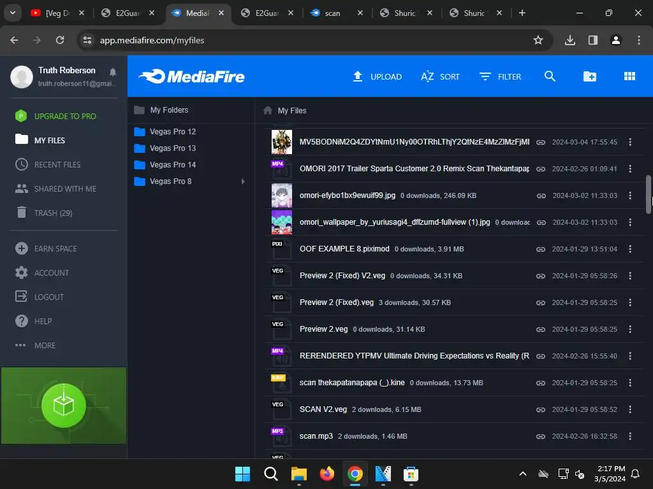Open Microsoft Store from the taskbar

point(411,474)
